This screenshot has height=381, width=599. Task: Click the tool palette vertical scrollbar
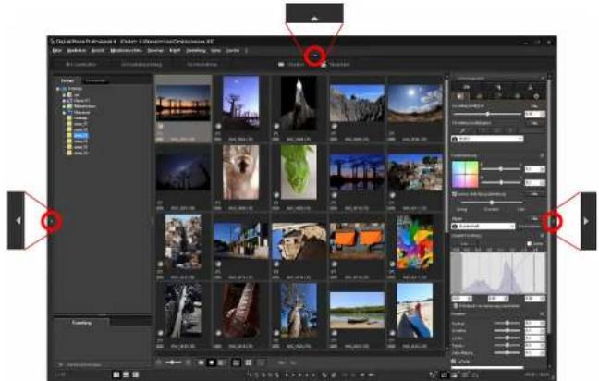(549, 206)
